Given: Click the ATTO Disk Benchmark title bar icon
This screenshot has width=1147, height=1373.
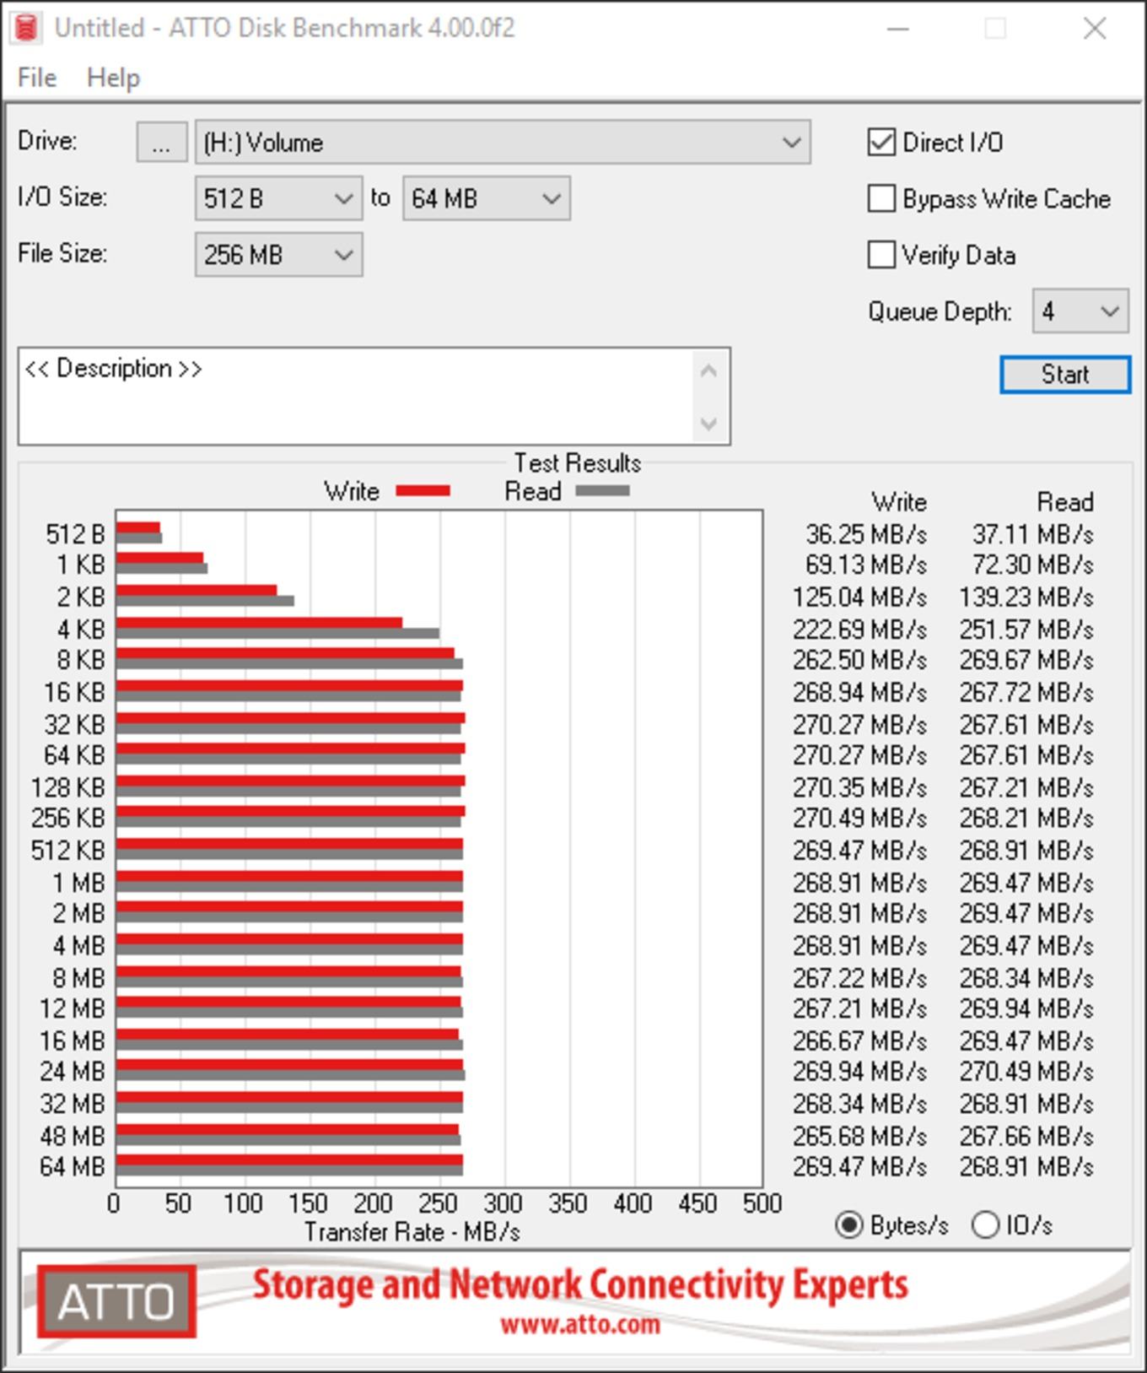Looking at the screenshot, I should coord(26,28).
